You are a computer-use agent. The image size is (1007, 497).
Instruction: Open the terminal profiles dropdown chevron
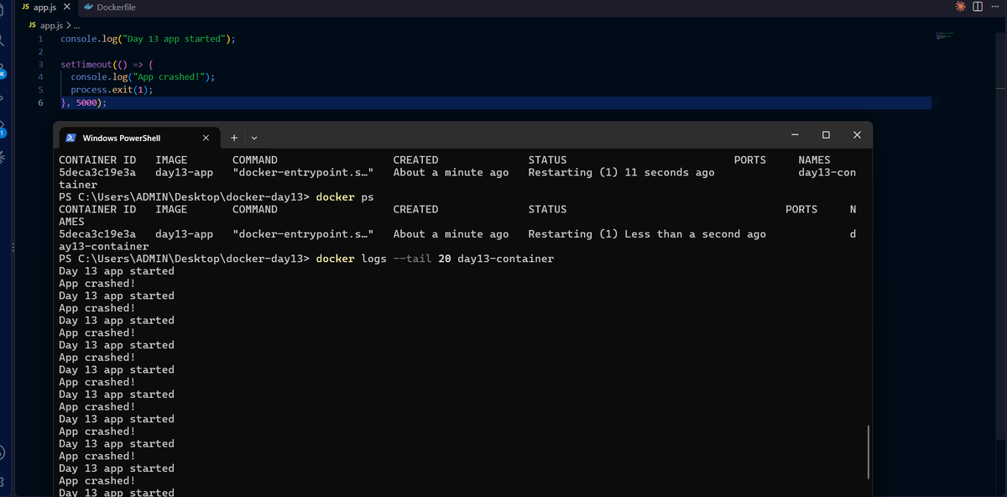tap(253, 138)
